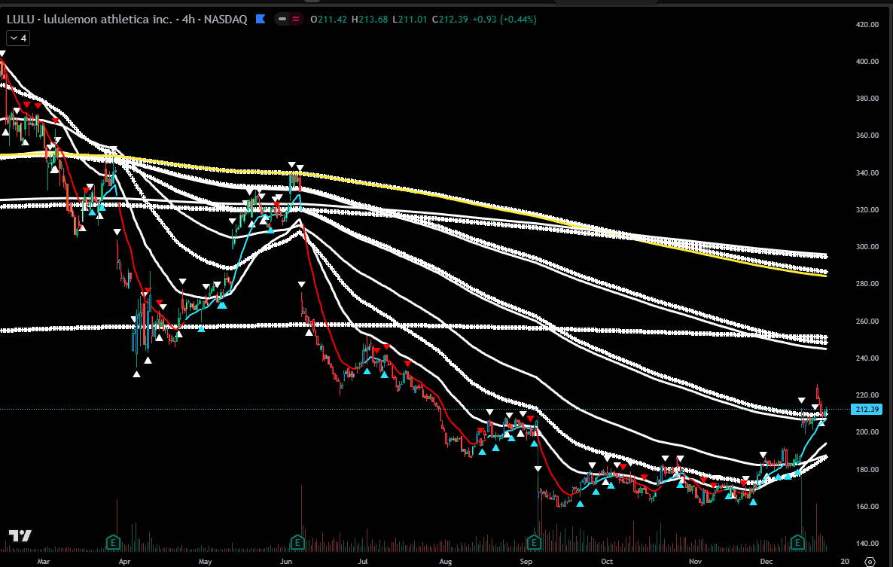Expand the indicator legend showing 4
The height and width of the screenshot is (567, 893).
tap(17, 38)
